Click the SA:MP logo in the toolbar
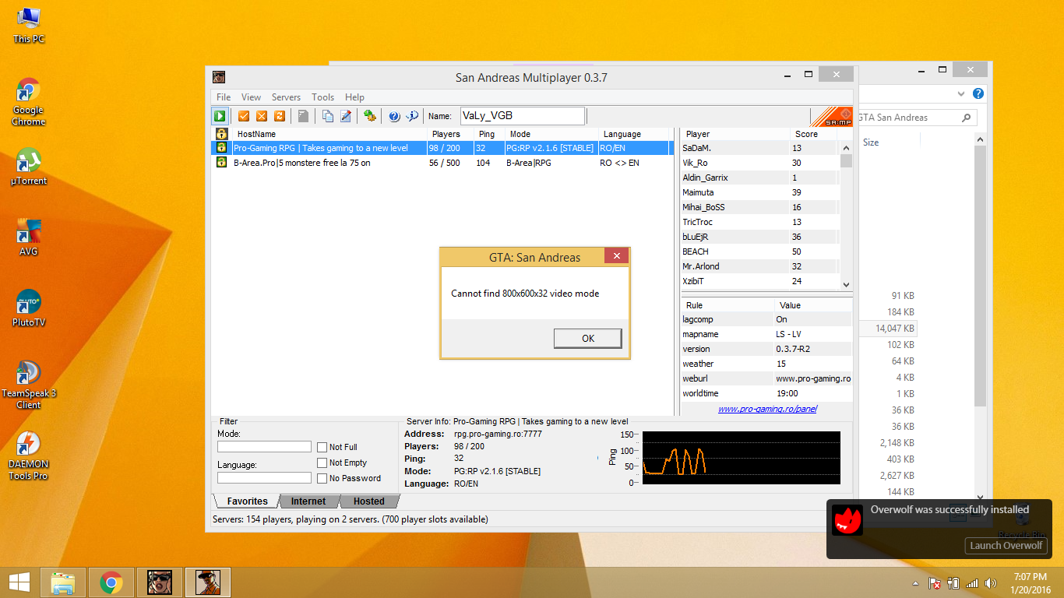Image resolution: width=1064 pixels, height=598 pixels. coord(832,116)
